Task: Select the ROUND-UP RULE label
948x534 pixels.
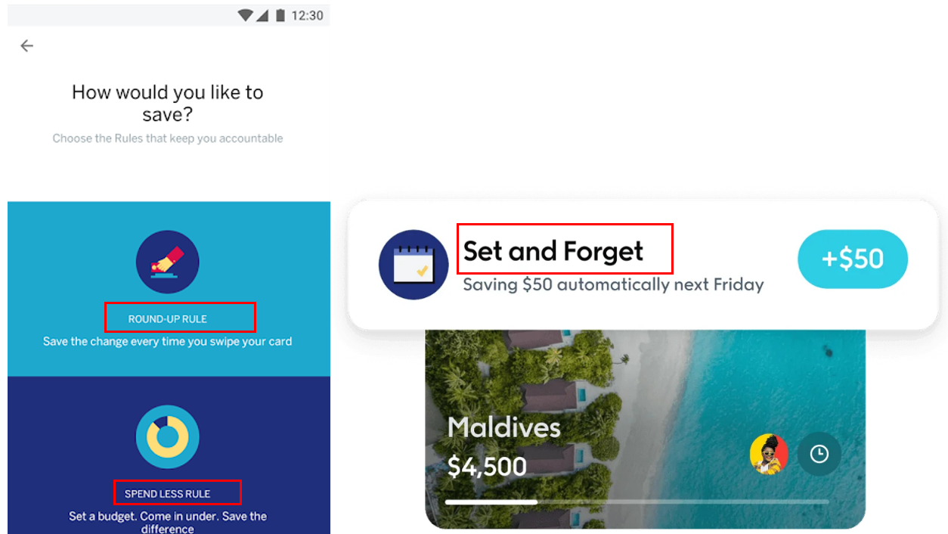Action: 167,319
